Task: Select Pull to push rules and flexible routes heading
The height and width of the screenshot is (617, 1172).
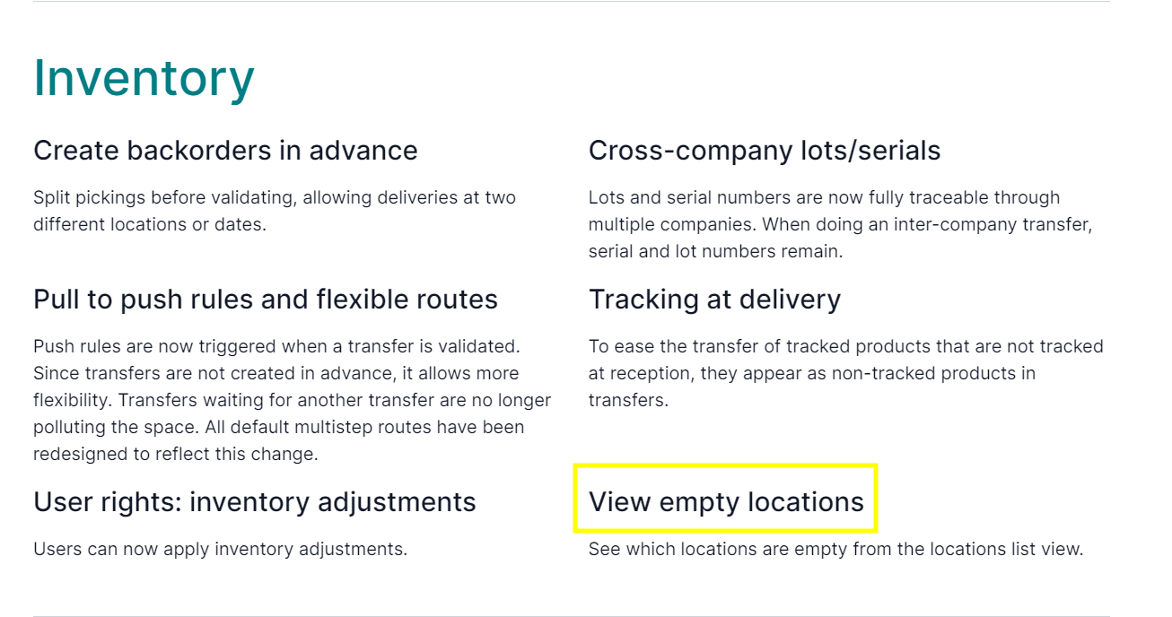Action: (266, 300)
